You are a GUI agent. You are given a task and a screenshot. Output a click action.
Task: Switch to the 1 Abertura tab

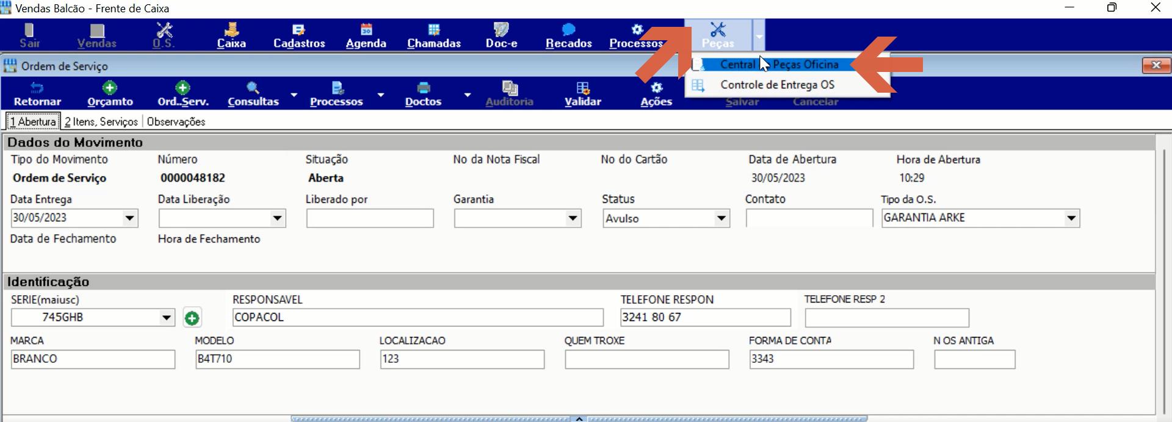coord(33,121)
